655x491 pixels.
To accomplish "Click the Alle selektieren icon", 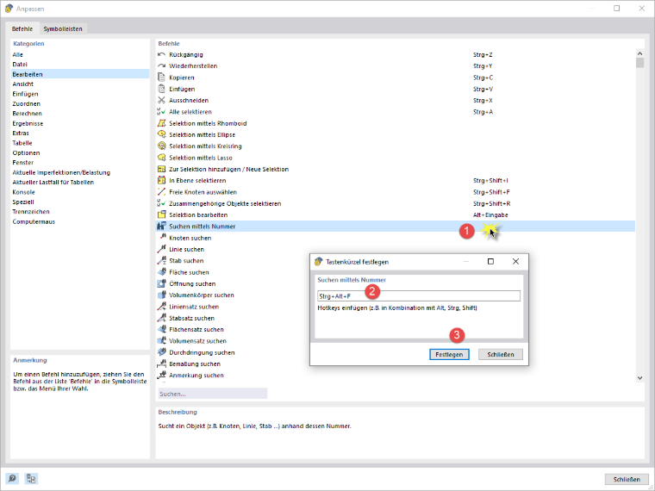I will 162,112.
